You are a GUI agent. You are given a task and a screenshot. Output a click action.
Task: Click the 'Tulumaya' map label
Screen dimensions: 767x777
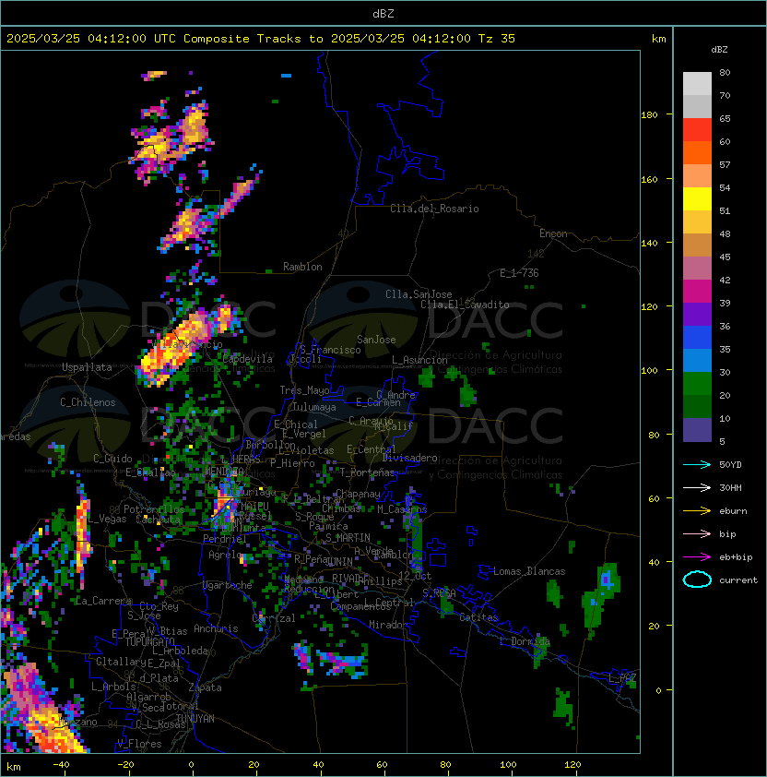[x=314, y=407]
